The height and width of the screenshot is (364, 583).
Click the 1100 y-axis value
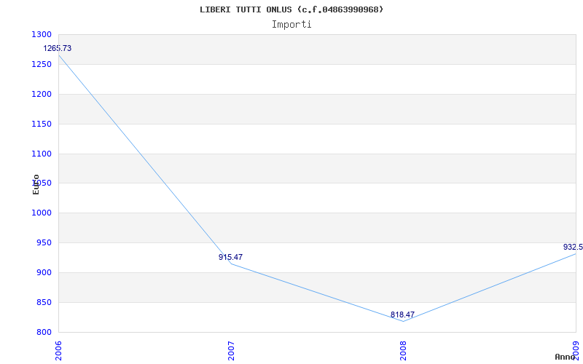tap(42, 154)
